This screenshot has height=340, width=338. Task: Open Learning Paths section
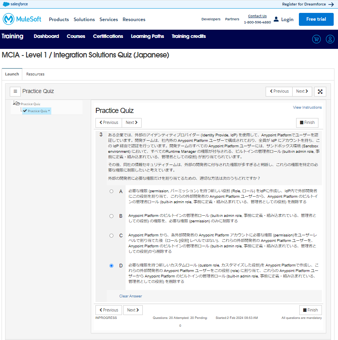[x=147, y=36]
